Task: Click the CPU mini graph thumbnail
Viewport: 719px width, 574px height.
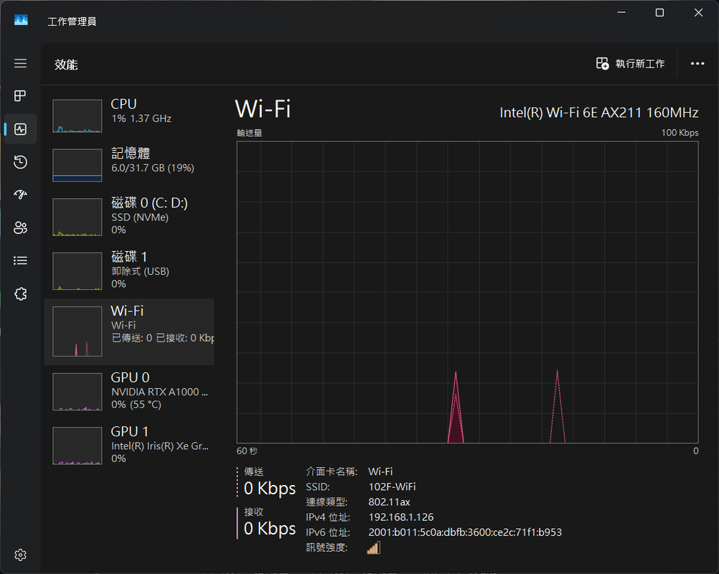Action: 77,116
